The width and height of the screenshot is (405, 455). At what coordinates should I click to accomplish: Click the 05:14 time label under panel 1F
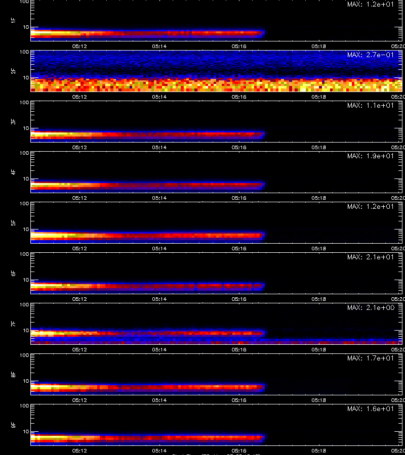click(x=159, y=46)
